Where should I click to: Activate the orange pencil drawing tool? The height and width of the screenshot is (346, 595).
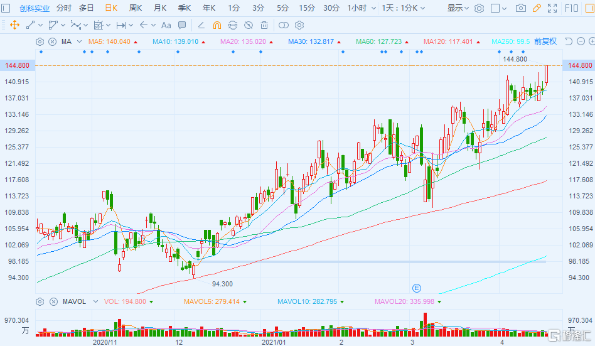[x=536, y=8]
